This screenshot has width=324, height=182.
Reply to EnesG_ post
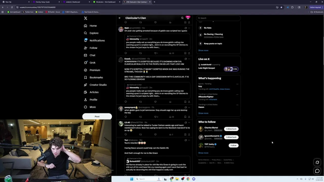[x=126, y=102]
